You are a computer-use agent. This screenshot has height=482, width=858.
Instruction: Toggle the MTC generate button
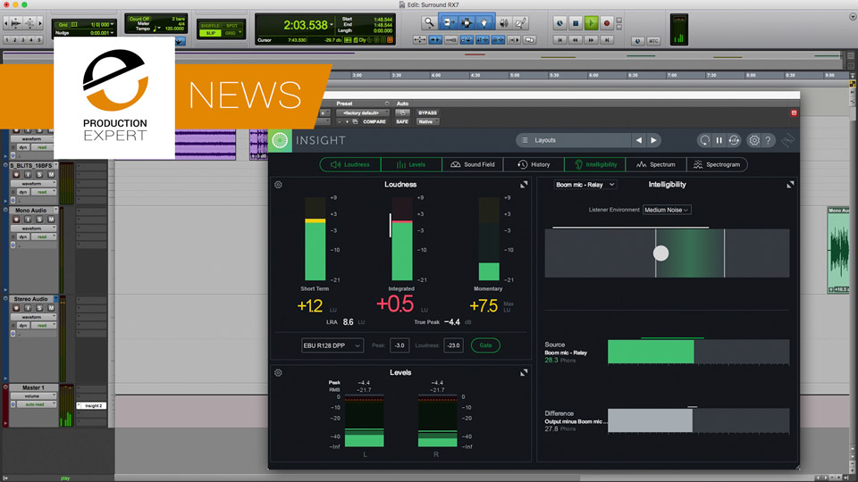click(x=653, y=41)
